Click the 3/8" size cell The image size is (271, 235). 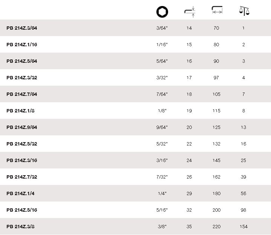[x=162, y=227]
